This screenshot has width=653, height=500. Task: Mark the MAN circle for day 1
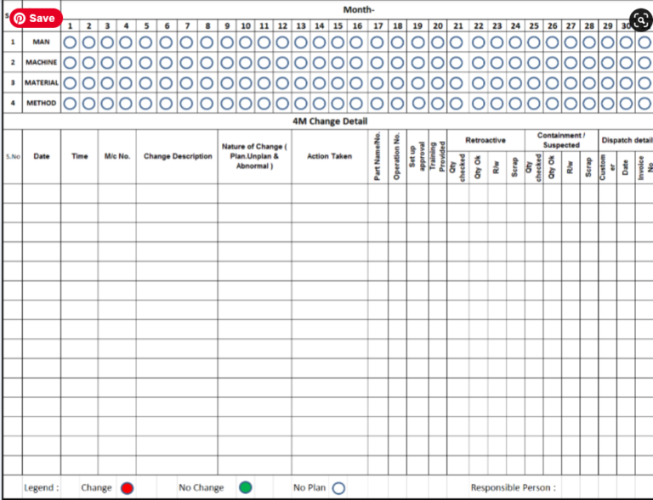70,42
